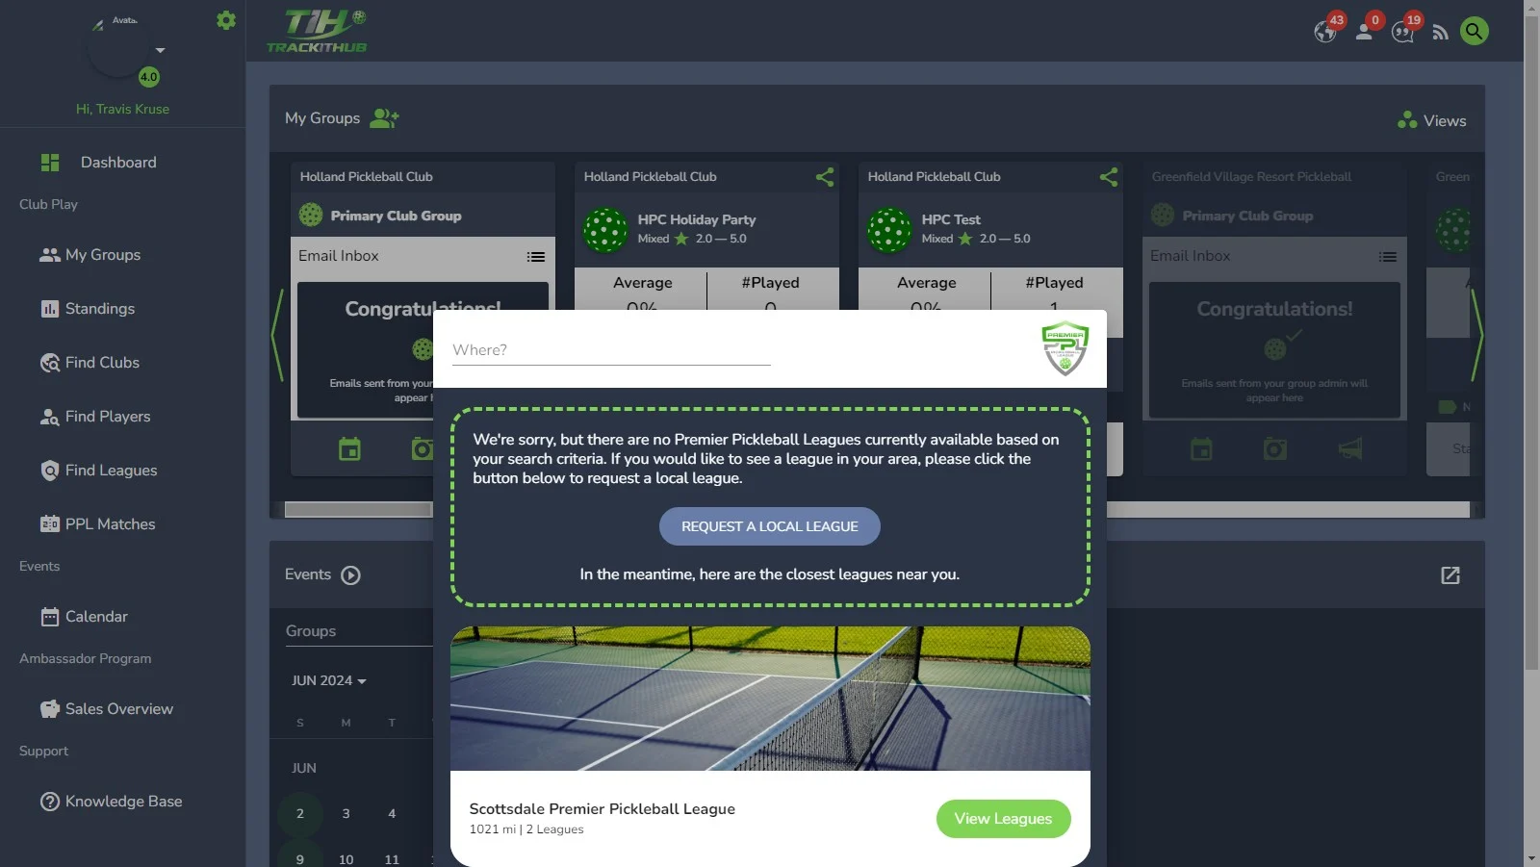The image size is (1540, 867).
Task: Click the Hi, Travis Kruse greeting
Action: (122, 109)
